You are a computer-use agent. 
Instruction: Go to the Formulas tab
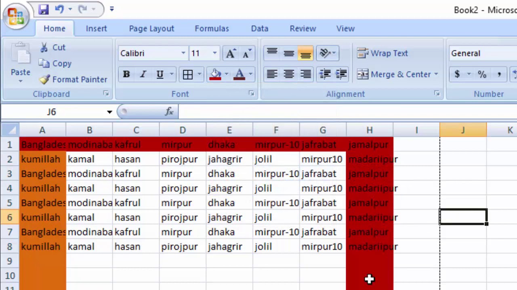(x=212, y=29)
